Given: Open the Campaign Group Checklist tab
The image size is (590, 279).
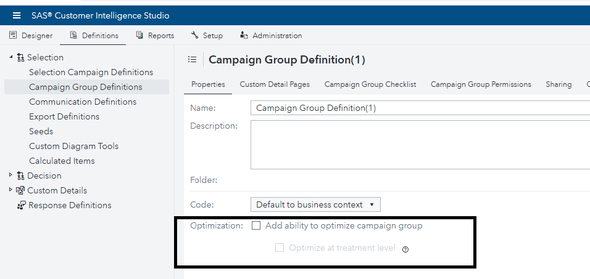Looking at the screenshot, I should click(370, 84).
